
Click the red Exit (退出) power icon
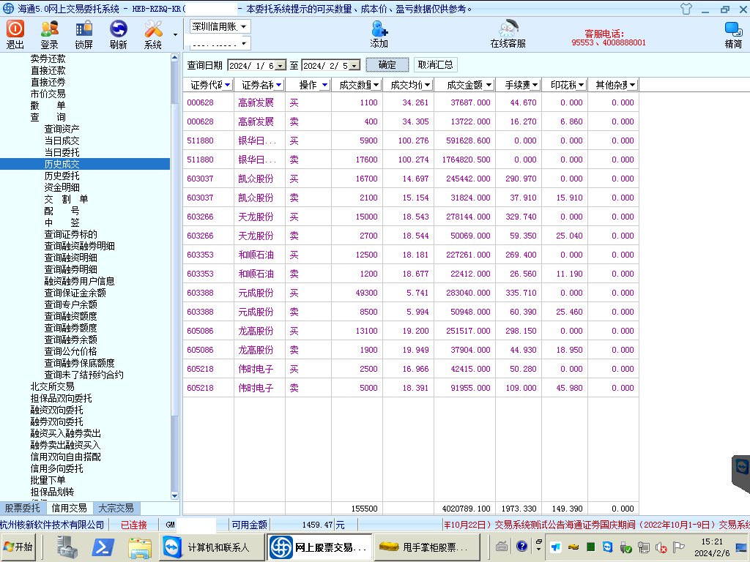pos(15,29)
